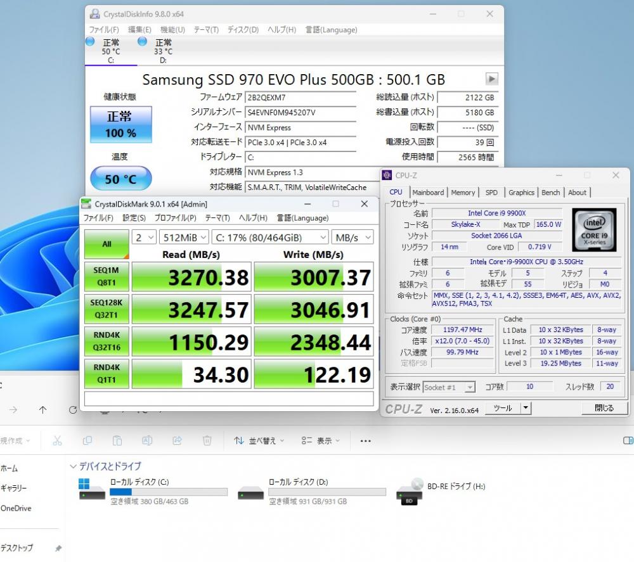Click the Local Disk (C:) usage bar
This screenshot has height=562, width=634.
click(x=169, y=492)
